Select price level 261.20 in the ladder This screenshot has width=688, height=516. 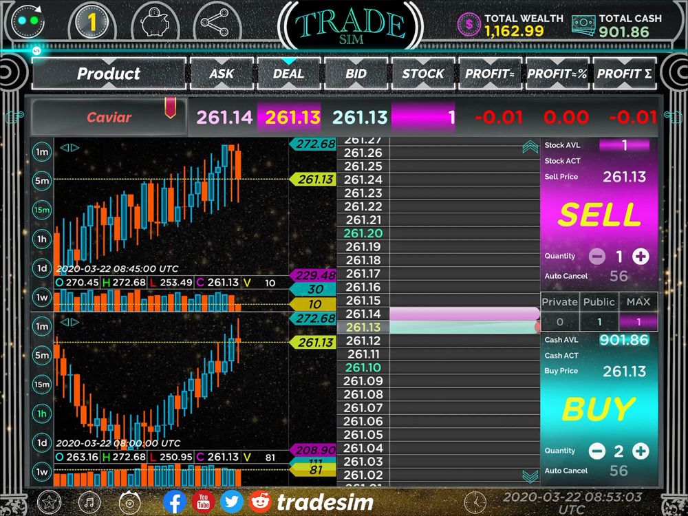click(363, 233)
